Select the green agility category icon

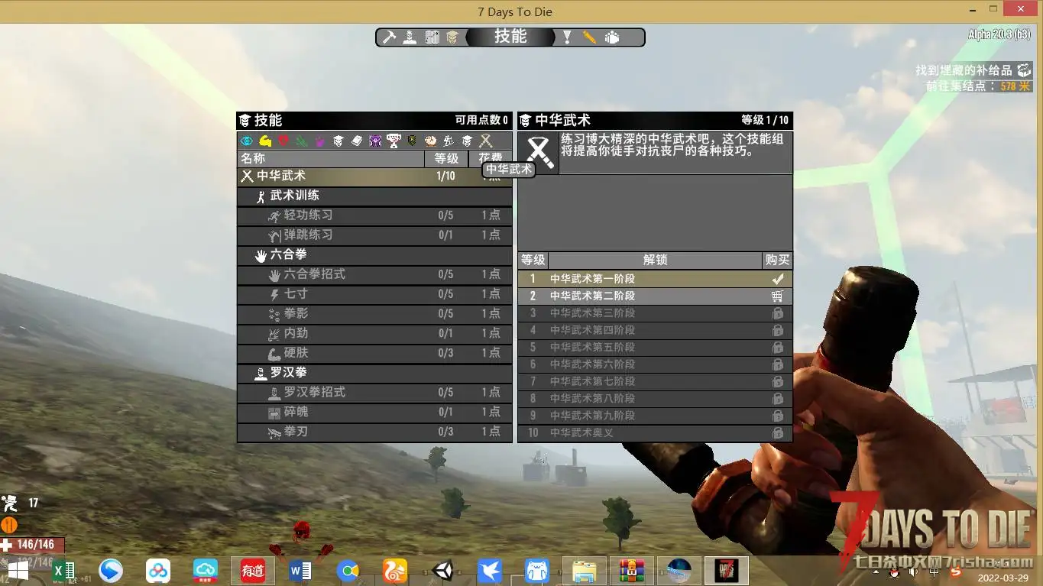point(302,141)
